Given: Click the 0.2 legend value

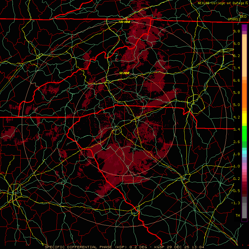Looking at the screenshot, I should click(237, 179).
